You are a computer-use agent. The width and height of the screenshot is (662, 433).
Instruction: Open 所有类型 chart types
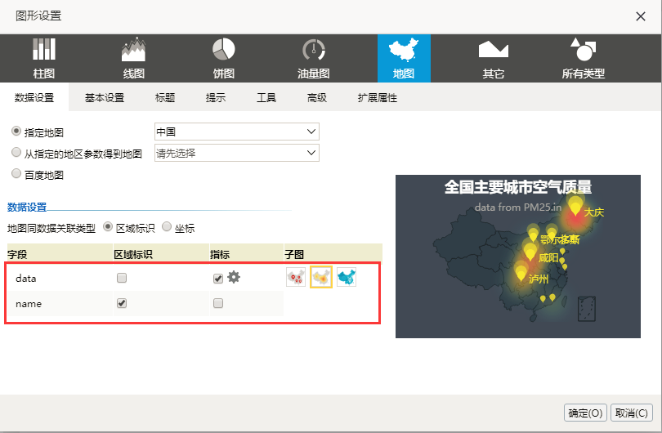pos(583,58)
